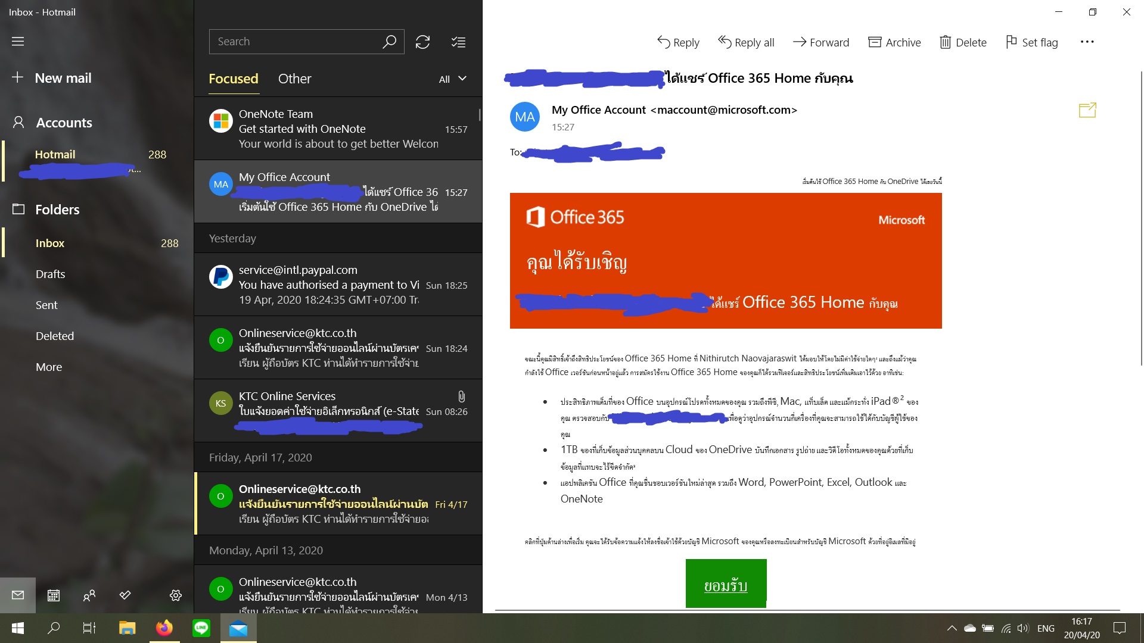
Task: Click the KS sender avatar
Action: pos(220,403)
